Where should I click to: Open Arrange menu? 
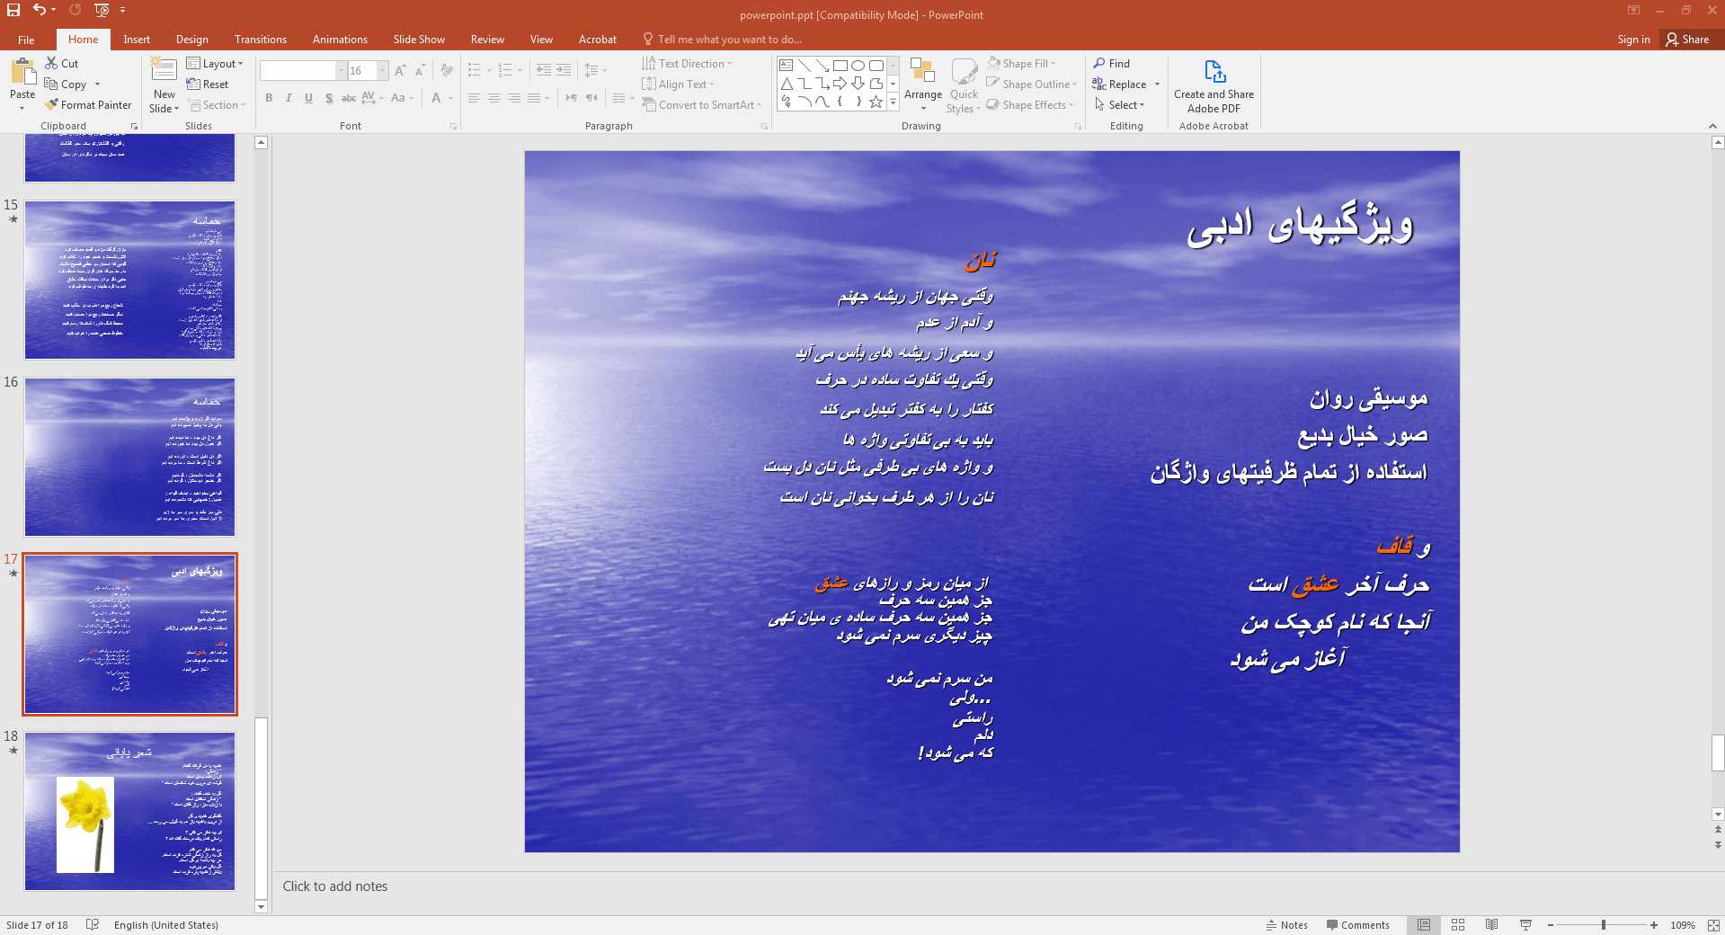(923, 85)
